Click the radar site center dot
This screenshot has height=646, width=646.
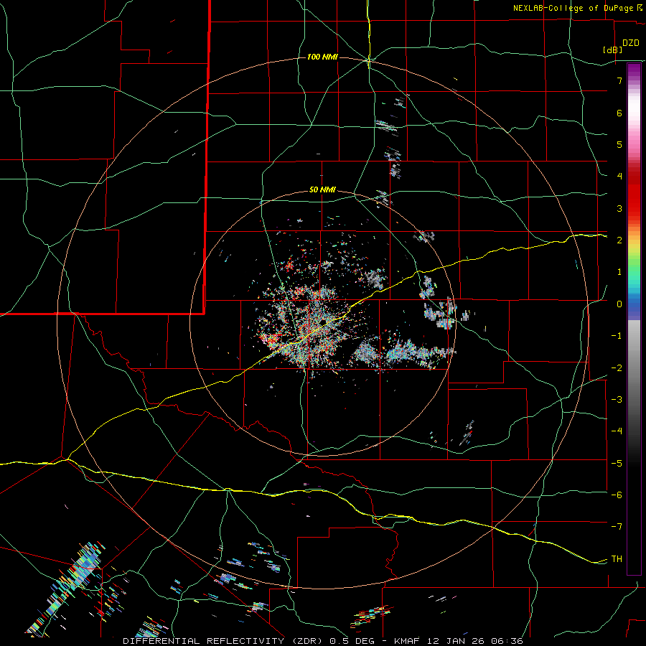coord(324,321)
